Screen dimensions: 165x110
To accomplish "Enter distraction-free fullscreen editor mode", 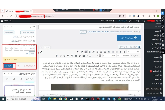I will [x=41, y=52].
